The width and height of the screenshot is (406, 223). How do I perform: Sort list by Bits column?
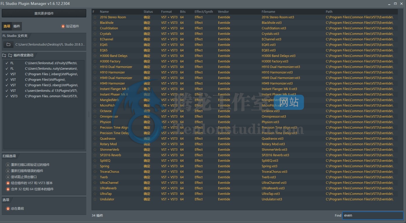[183, 12]
